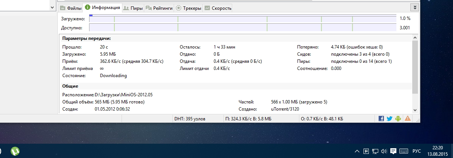This screenshot has width=453, height=158.
Task: Click the Прошло value 20 с
Action: 104,47
